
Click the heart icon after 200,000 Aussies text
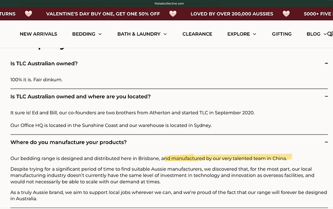point(286,14)
